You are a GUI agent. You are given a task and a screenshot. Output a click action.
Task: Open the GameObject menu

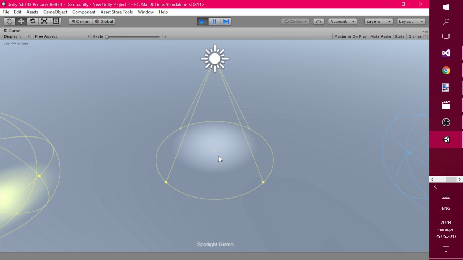point(55,12)
